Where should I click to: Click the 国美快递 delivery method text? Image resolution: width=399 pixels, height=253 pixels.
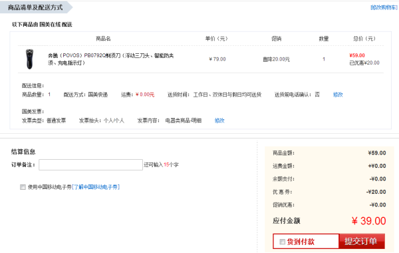click(x=98, y=95)
